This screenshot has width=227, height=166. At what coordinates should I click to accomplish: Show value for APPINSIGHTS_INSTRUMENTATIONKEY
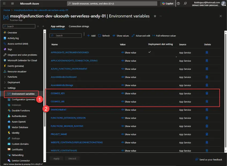pos(129,52)
